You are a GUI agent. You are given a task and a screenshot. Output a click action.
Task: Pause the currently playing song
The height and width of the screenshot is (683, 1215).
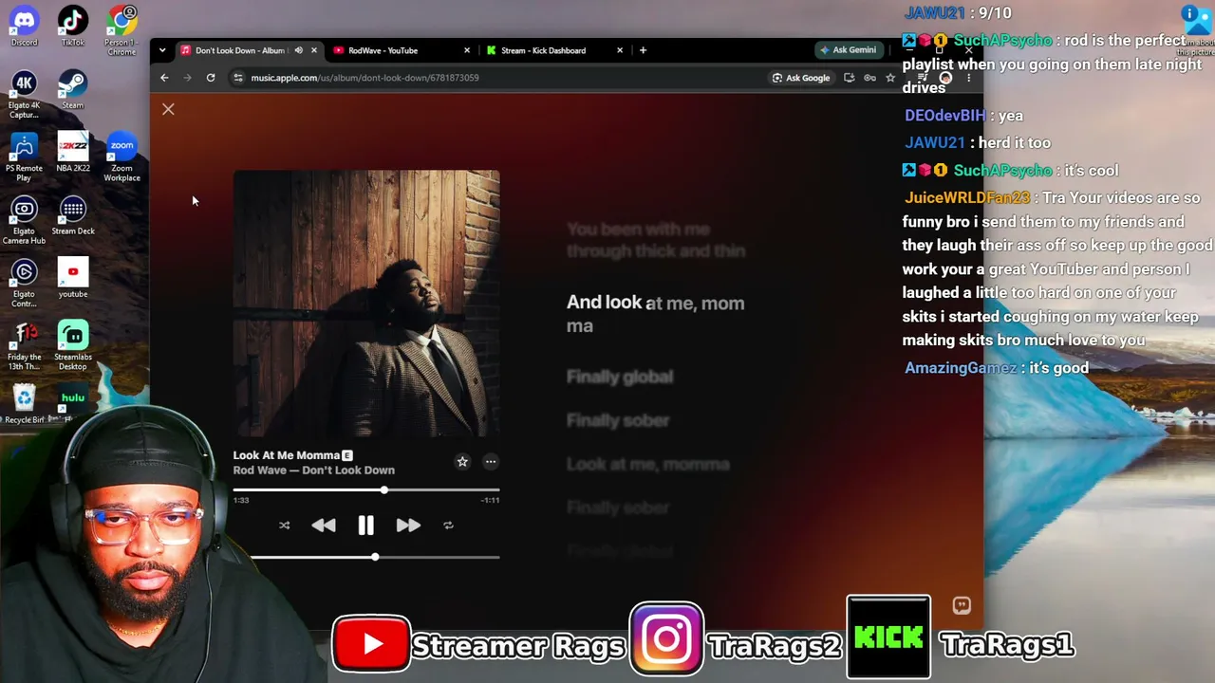(365, 526)
